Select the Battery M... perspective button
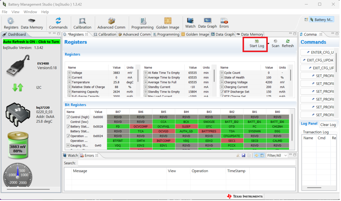This screenshot has width=341, height=201. pyautogui.click(x=322, y=20)
